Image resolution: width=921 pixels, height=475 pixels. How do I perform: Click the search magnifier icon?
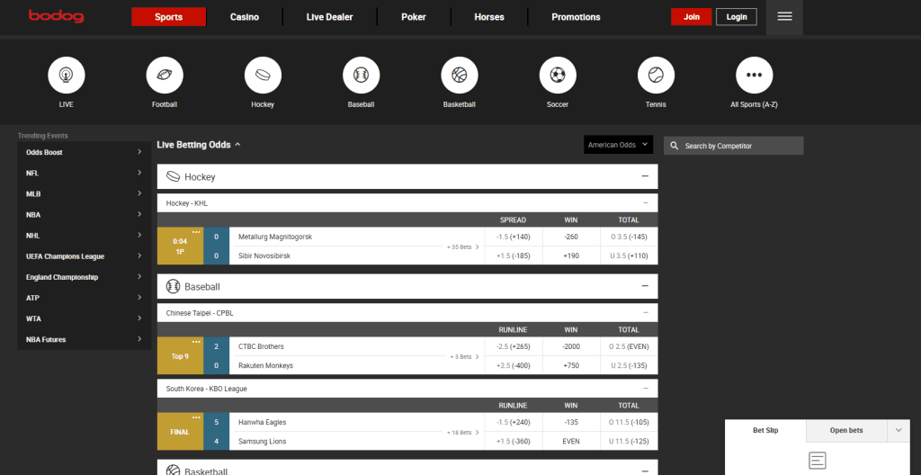[675, 146]
